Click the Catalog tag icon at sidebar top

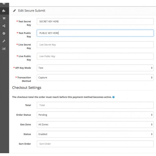point(4,4)
